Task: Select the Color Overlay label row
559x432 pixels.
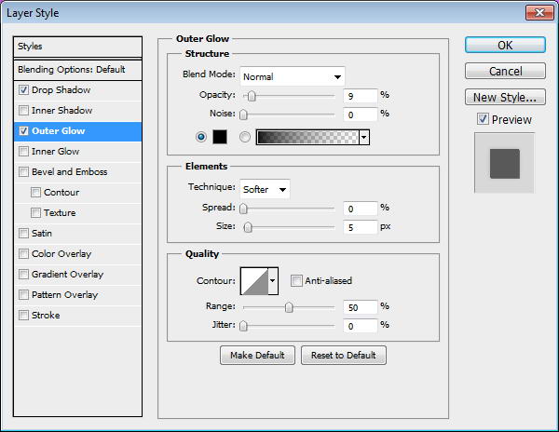Action: (x=77, y=254)
